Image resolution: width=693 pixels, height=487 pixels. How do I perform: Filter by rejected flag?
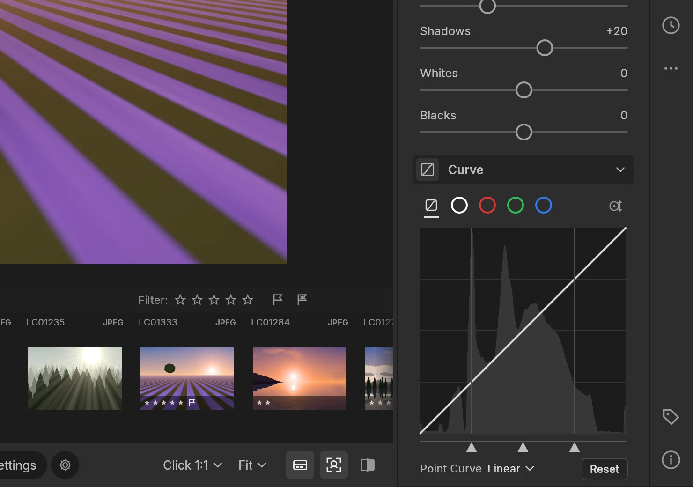click(x=302, y=300)
